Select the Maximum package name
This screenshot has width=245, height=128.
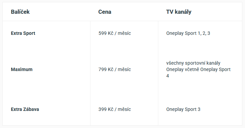click(22, 69)
